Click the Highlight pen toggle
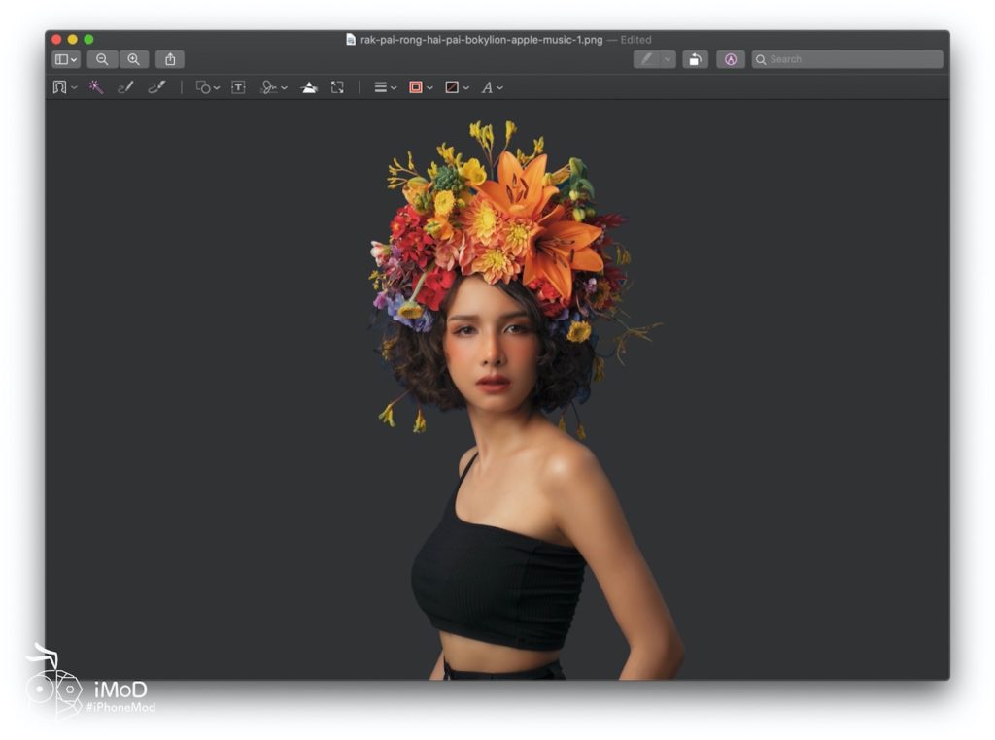 646,59
